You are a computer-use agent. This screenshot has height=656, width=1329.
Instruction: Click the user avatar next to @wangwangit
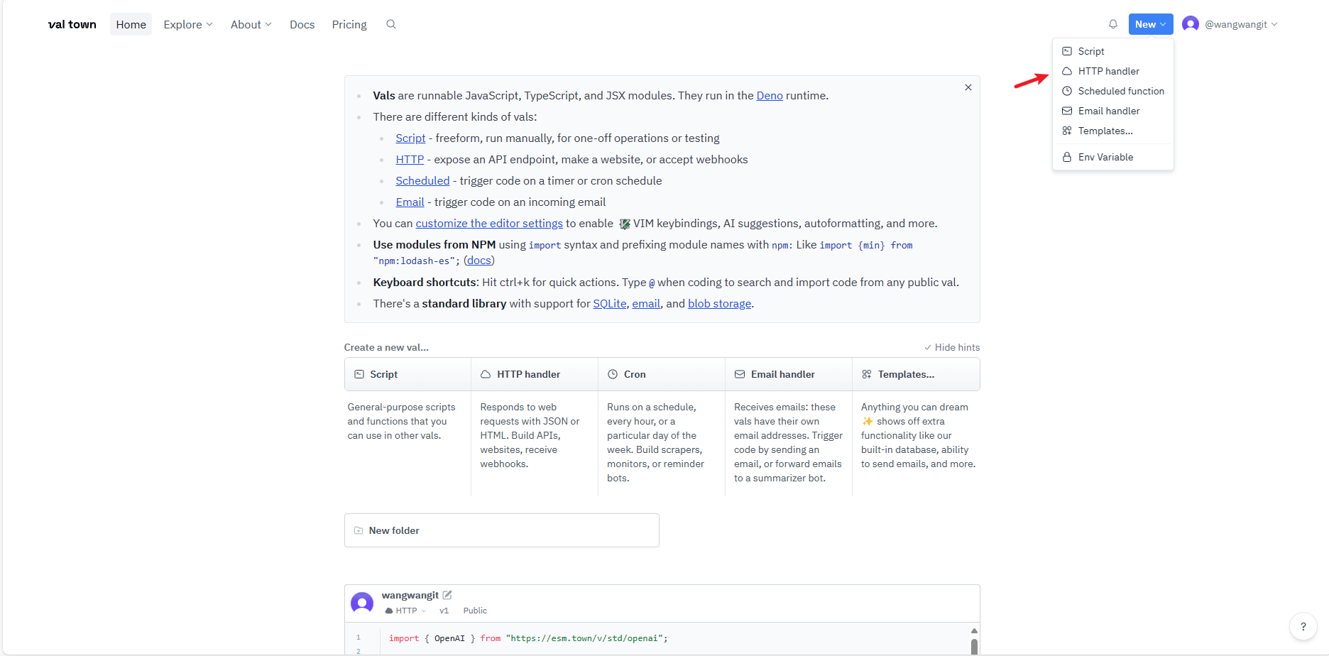(x=1191, y=24)
